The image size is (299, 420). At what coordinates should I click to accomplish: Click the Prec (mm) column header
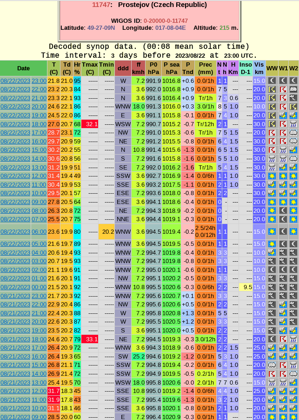pyautogui.click(x=205, y=68)
